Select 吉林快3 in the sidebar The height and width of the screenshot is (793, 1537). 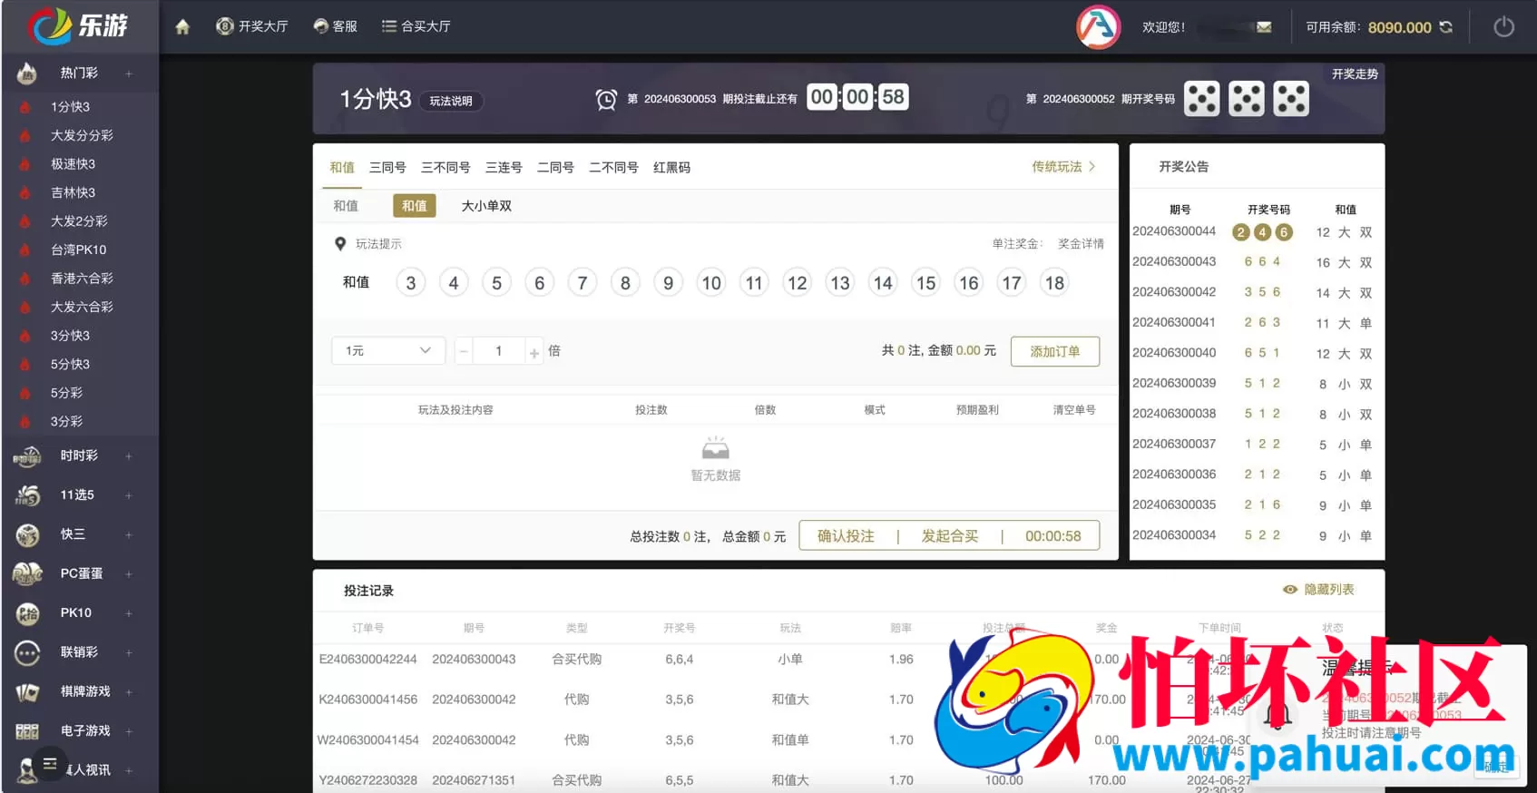73,192
